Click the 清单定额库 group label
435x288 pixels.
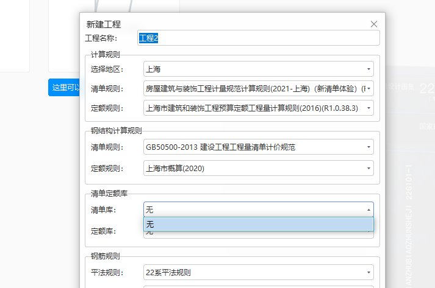click(x=109, y=193)
